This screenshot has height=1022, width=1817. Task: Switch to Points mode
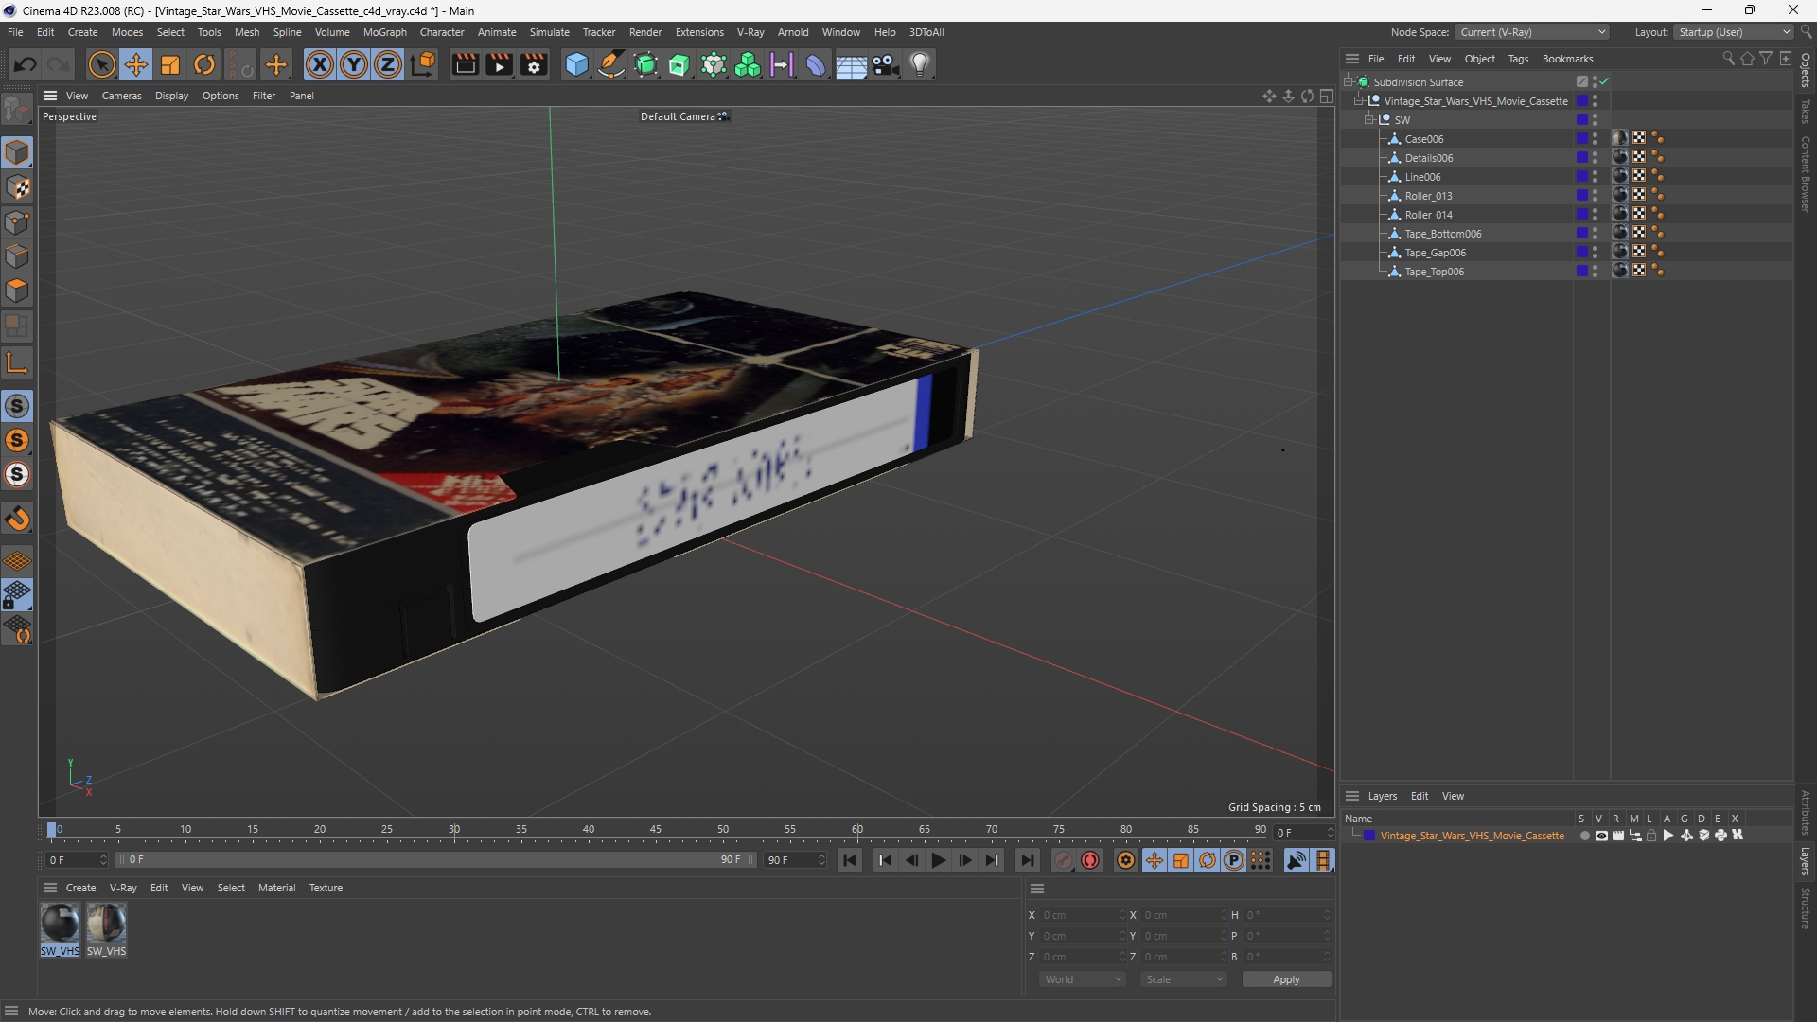pos(17,222)
